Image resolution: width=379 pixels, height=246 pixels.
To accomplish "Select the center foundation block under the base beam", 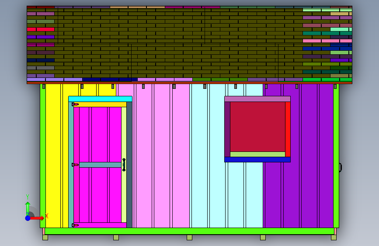I will pos(190,238).
